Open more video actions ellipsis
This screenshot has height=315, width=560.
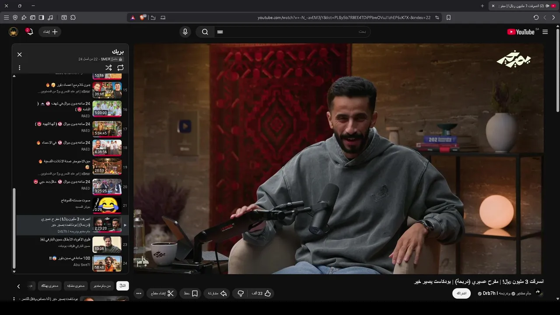click(x=139, y=293)
